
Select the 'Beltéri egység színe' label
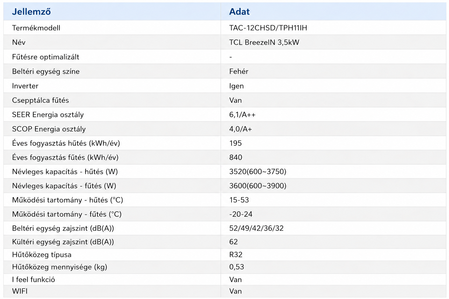[46, 72]
